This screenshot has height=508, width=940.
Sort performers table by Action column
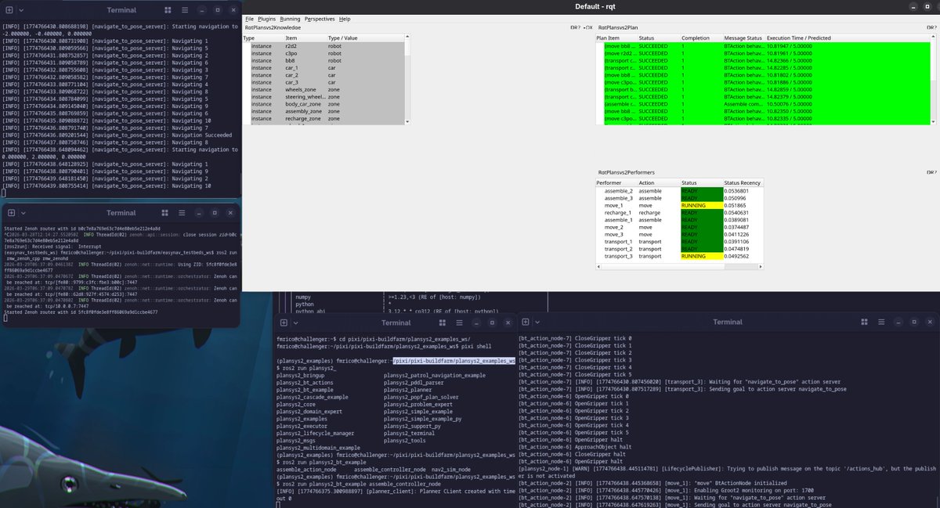click(659, 182)
